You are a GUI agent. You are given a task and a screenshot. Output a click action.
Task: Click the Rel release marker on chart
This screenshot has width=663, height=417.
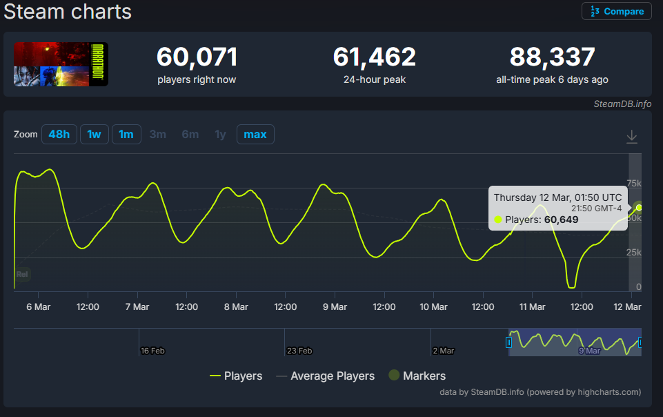coord(22,274)
